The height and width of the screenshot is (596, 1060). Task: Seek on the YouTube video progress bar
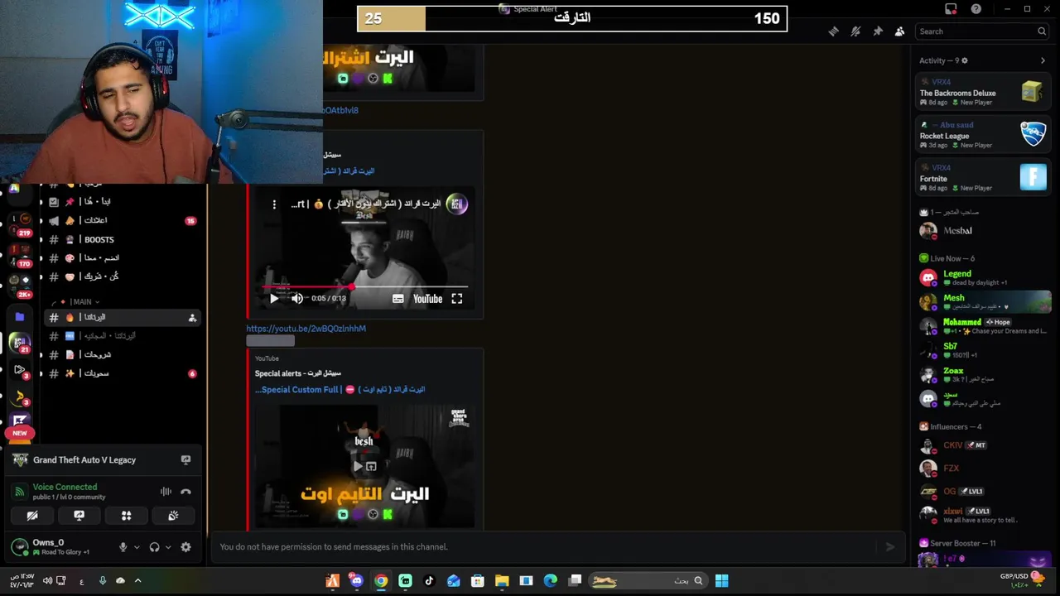(364, 287)
